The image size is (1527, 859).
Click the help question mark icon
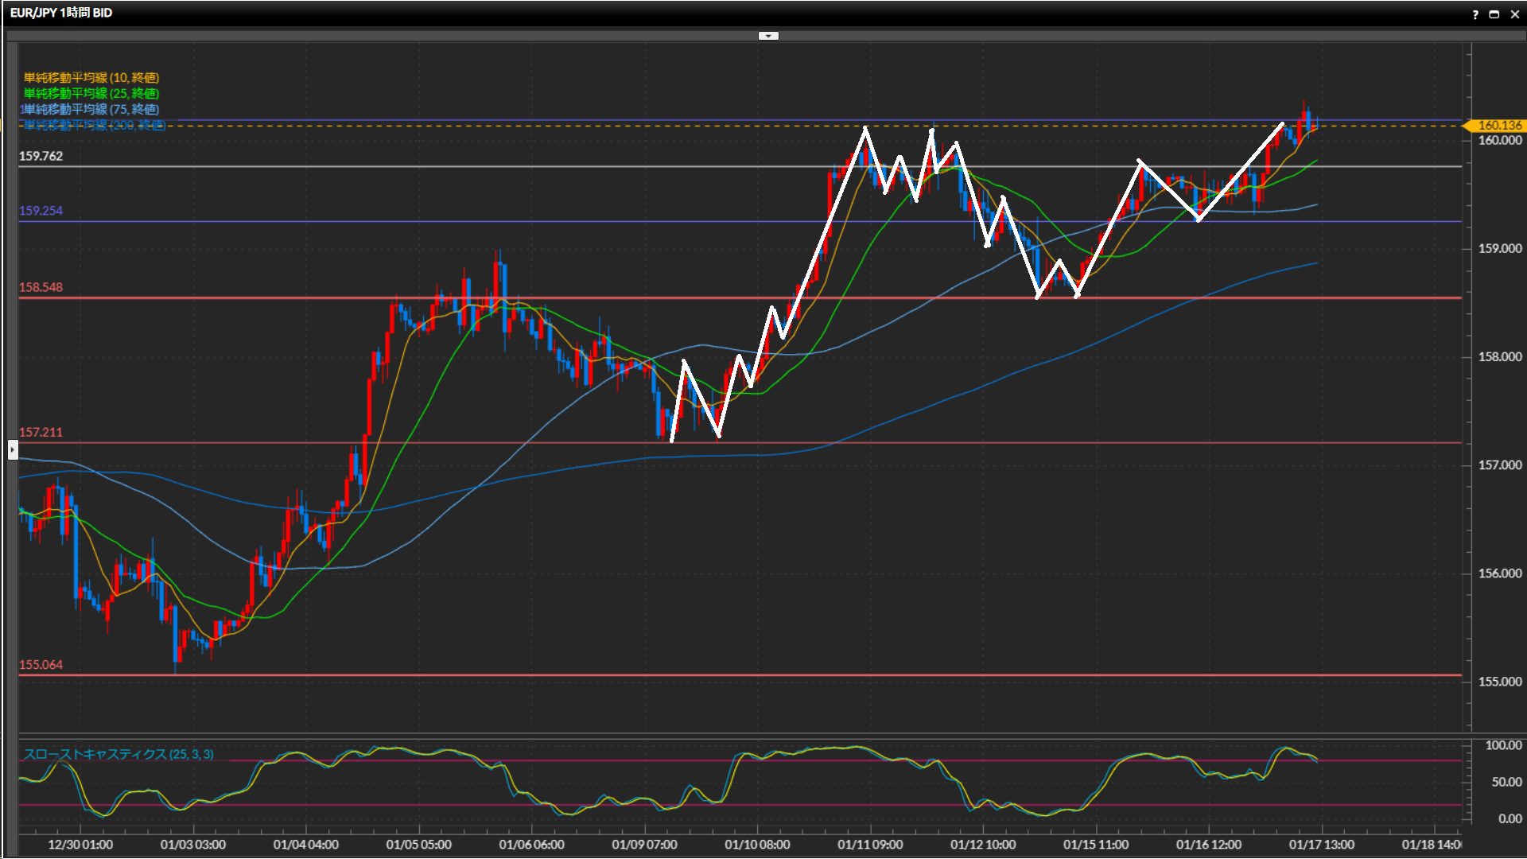click(1475, 14)
